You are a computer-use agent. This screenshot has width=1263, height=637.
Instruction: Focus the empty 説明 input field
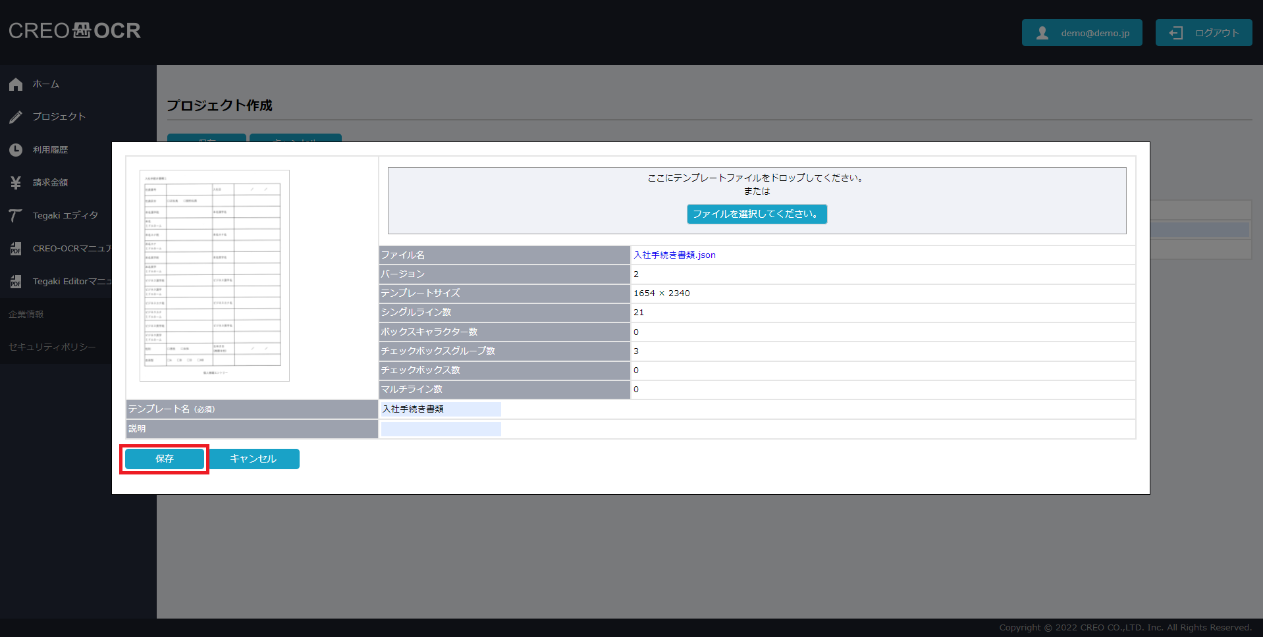pos(441,429)
